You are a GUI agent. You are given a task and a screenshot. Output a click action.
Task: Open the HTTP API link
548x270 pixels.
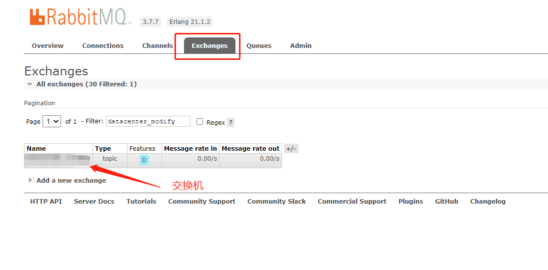pyautogui.click(x=46, y=201)
